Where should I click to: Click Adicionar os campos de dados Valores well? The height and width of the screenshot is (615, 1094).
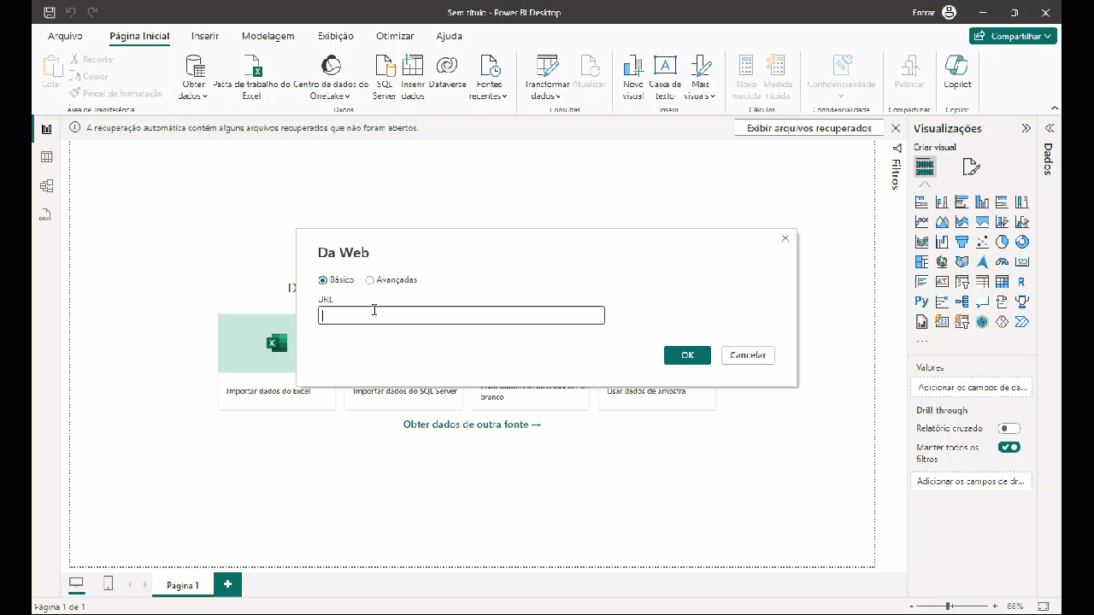tap(972, 388)
